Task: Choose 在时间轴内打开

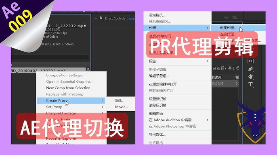Action: tap(161, 91)
